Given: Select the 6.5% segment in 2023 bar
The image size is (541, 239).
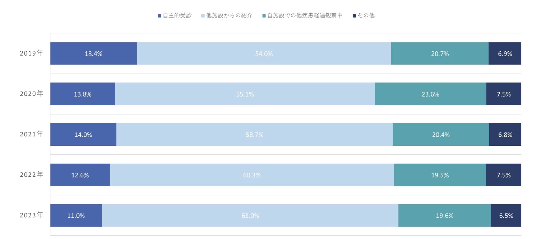Looking at the screenshot, I should pyautogui.click(x=506, y=215).
